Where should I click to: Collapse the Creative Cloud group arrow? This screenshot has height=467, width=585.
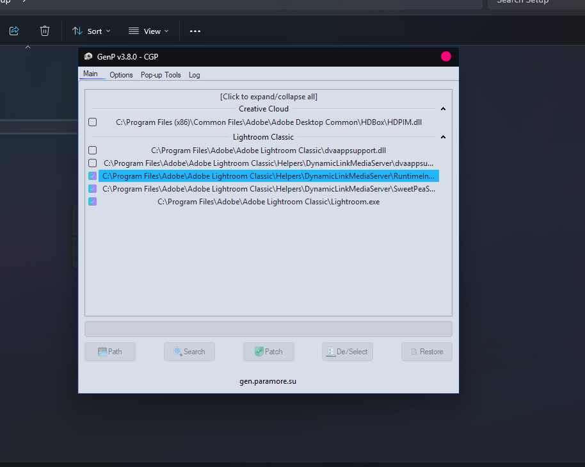[443, 109]
